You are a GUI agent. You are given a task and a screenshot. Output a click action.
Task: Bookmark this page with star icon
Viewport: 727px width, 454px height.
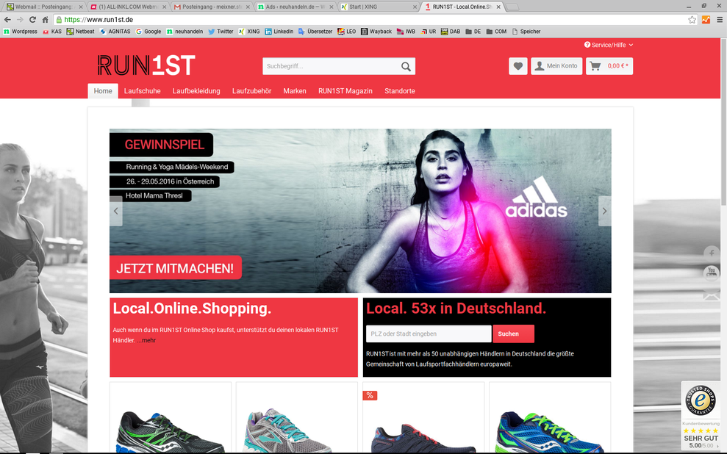coord(692,19)
